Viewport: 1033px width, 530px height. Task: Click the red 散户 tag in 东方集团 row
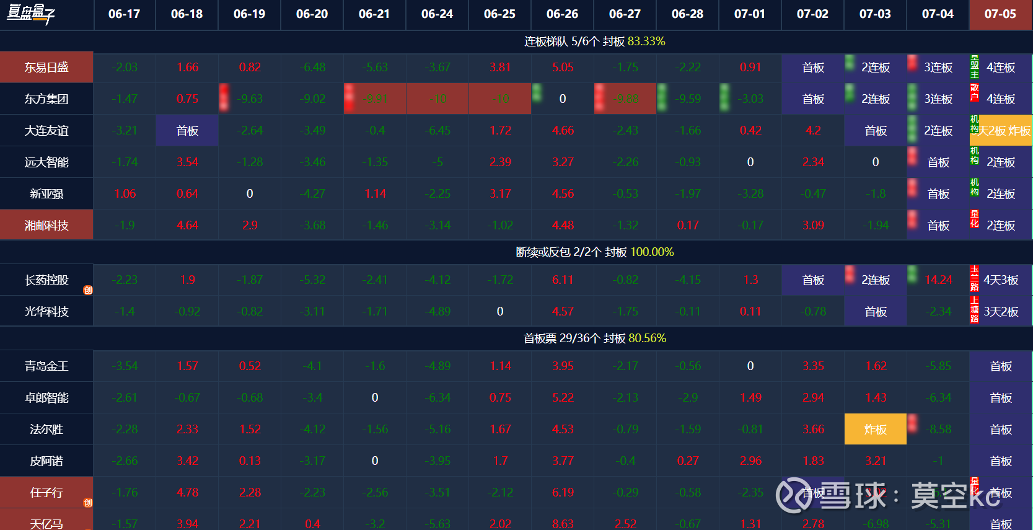coord(974,92)
